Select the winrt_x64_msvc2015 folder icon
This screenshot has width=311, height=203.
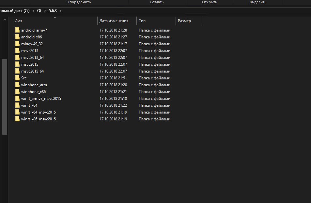(17, 112)
